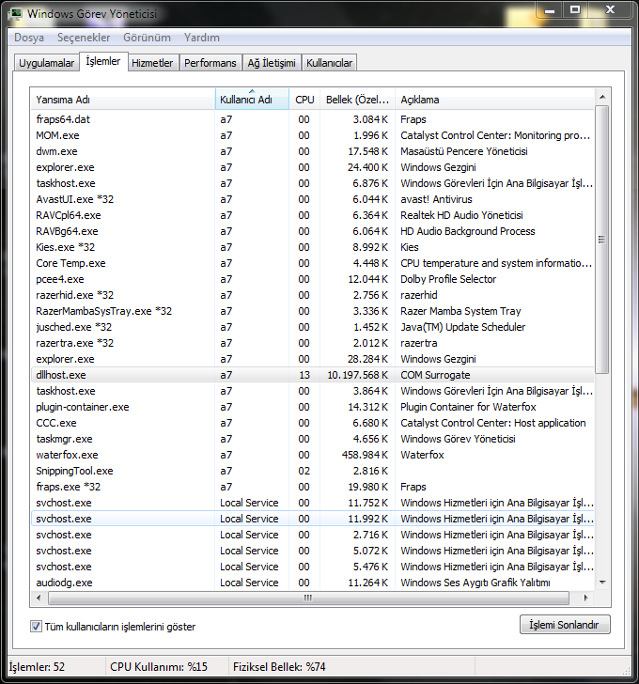Click 'Plugin Container for Waterfox' description
The height and width of the screenshot is (684, 639).
point(468,407)
